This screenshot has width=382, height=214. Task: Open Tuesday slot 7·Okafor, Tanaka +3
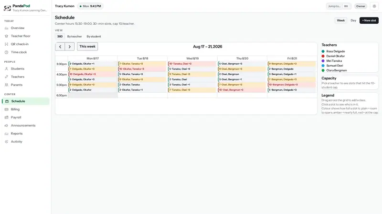(142, 64)
